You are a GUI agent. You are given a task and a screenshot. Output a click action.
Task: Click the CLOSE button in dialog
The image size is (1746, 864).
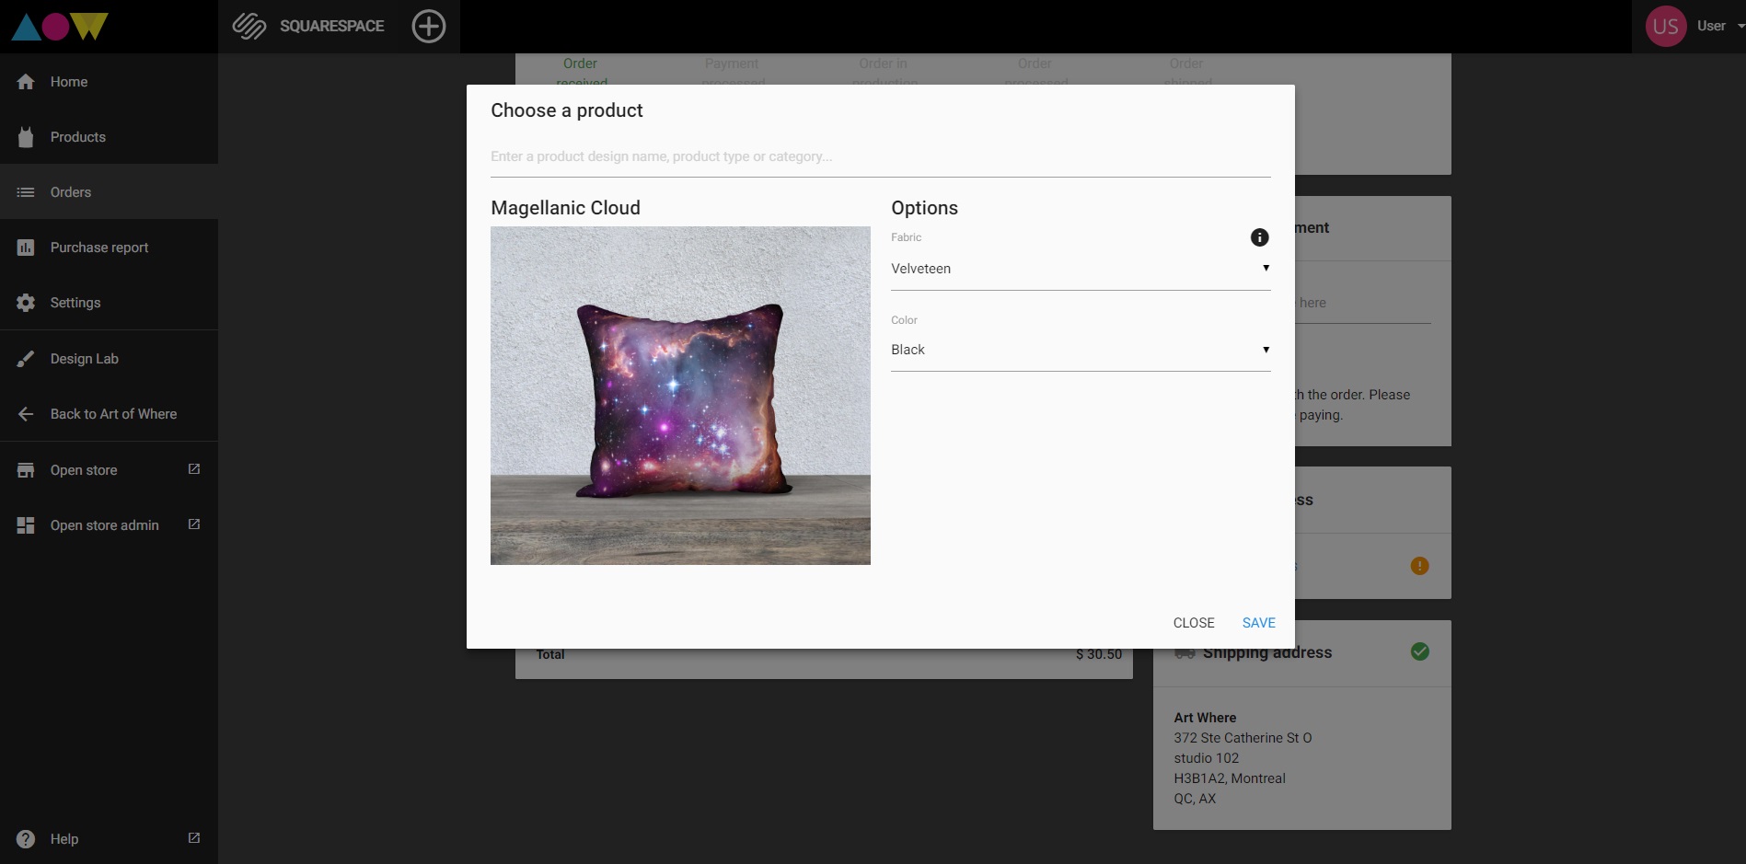tap(1194, 623)
